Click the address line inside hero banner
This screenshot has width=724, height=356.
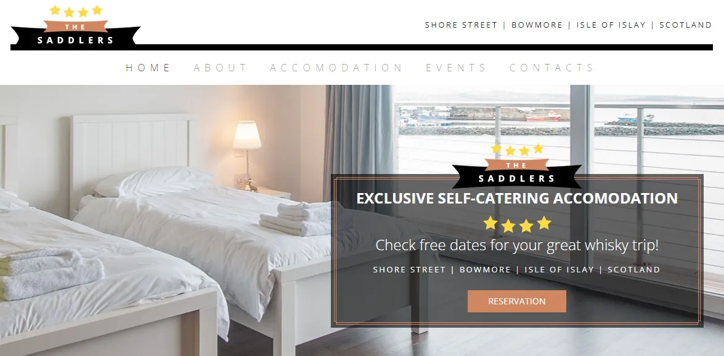point(517,269)
